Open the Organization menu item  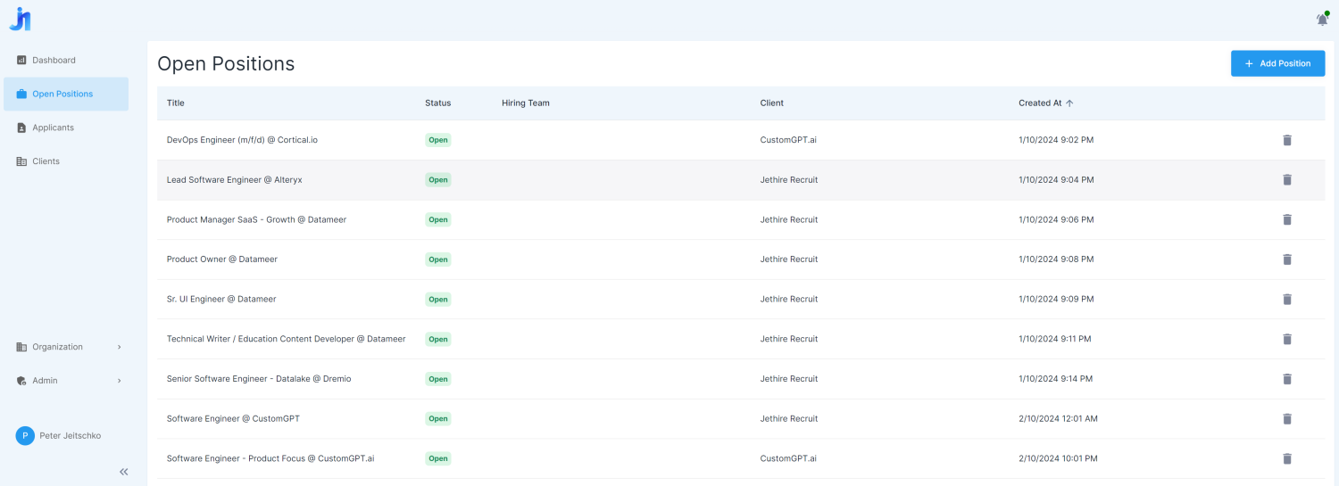click(x=66, y=347)
